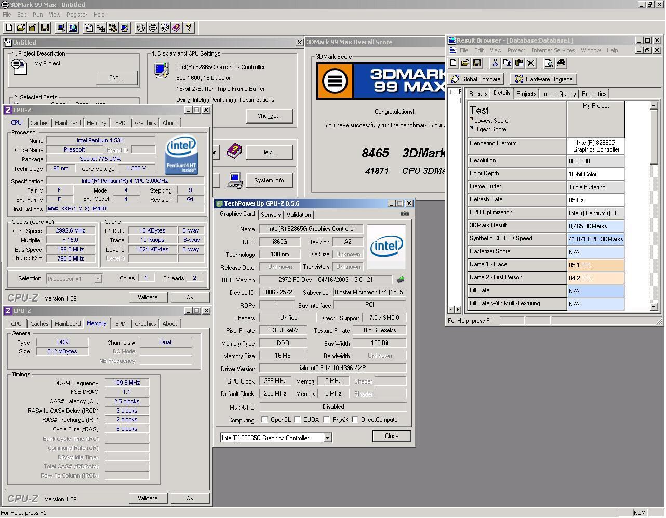Switch to Mainboard tab in upper CPU-Z window

coord(68,123)
